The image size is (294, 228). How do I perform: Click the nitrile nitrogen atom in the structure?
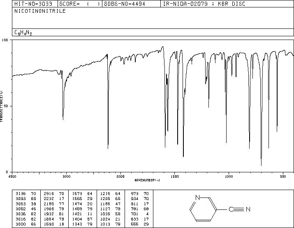pos(248,209)
